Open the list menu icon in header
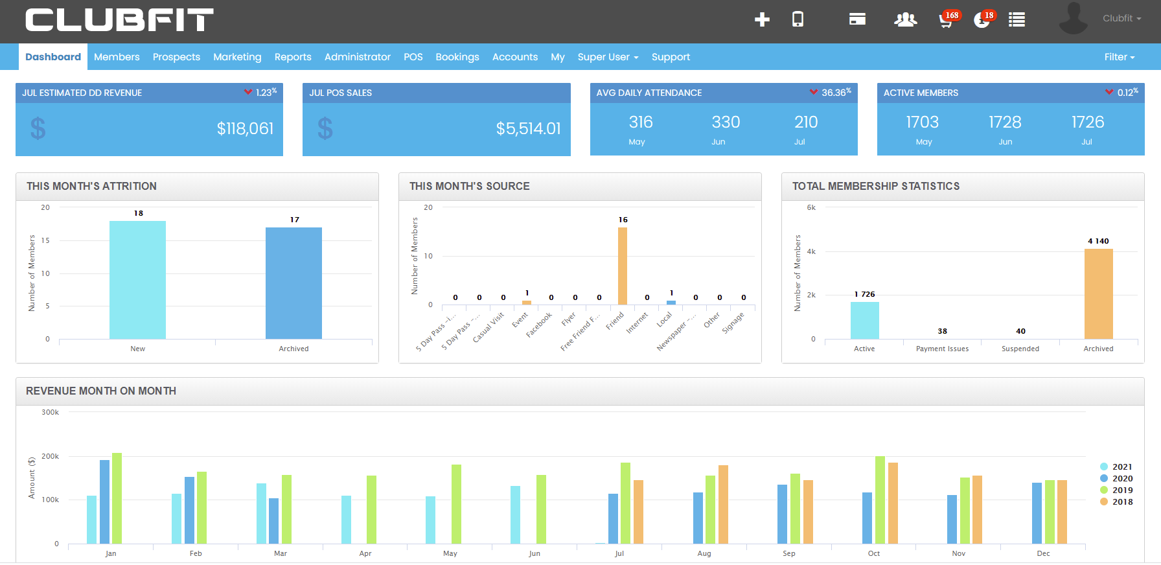 (1017, 20)
